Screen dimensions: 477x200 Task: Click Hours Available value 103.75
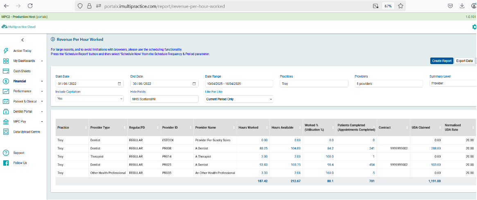click(x=295, y=164)
